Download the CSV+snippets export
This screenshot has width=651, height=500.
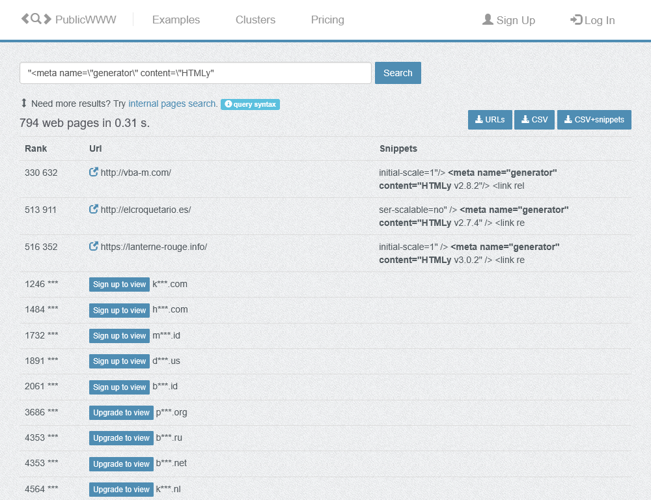pyautogui.click(x=594, y=120)
